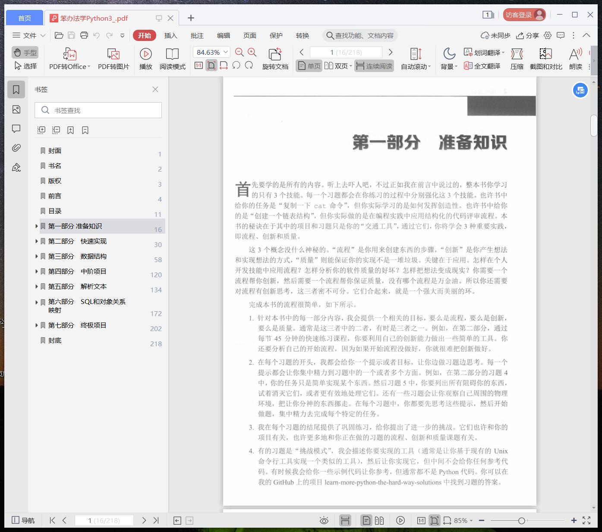Open the signature stamp panel in sidebar
This screenshot has width=602, height=532.
[x=16, y=167]
